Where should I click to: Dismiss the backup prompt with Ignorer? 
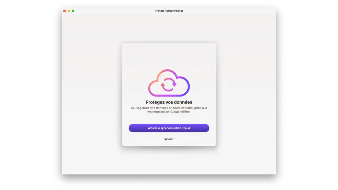[169, 139]
